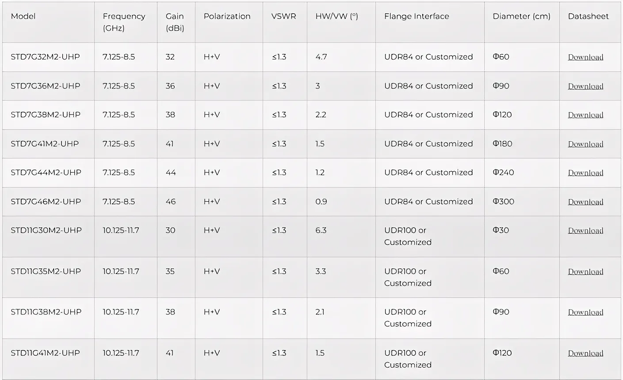Download the STD7G44M2-UHP datasheet

tap(585, 173)
